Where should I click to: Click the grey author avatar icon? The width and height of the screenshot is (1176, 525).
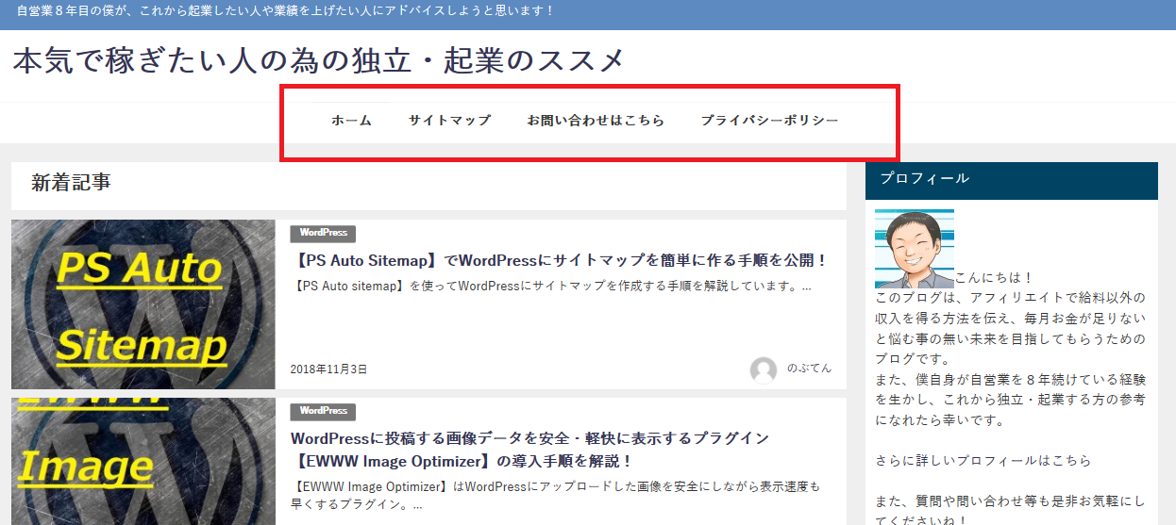coord(764,369)
